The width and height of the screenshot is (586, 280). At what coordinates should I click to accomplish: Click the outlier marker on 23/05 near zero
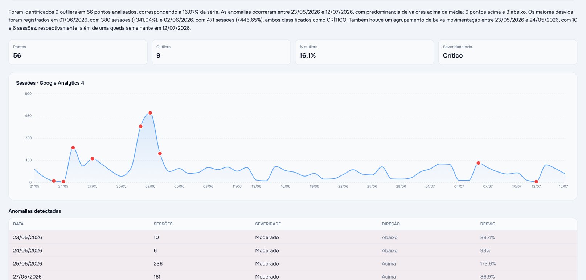point(54,181)
